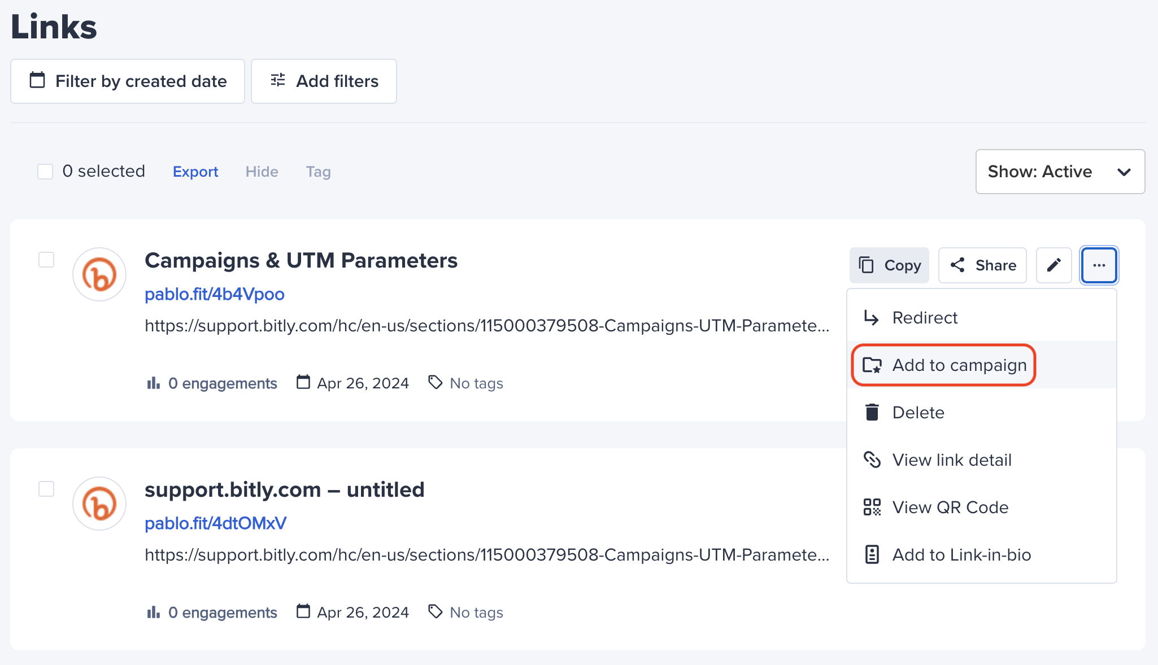Click the long URL under pablo.fit/4b4Vpoo
The width and height of the screenshot is (1158, 665).
point(487,326)
